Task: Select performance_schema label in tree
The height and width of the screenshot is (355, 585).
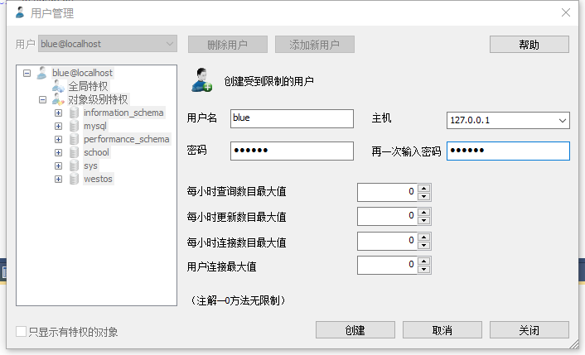Action: point(127,139)
